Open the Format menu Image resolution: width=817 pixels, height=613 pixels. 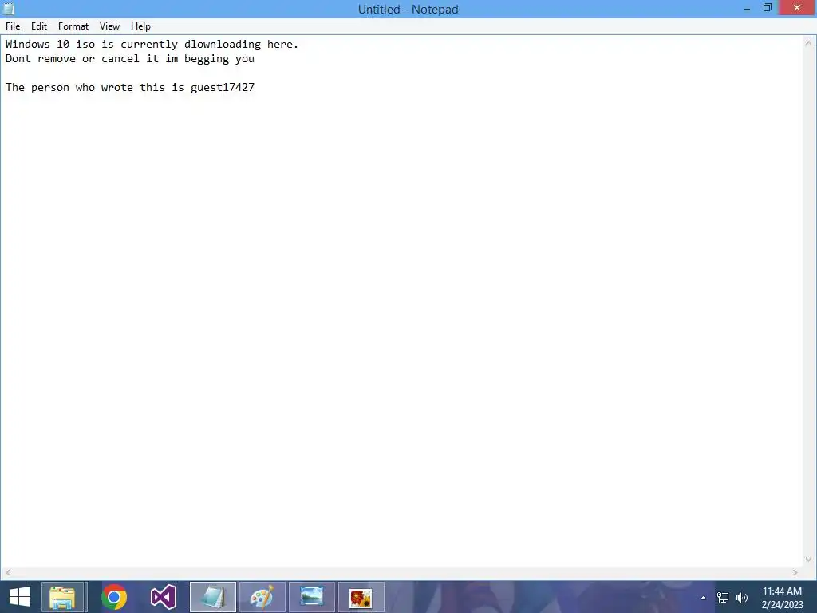[73, 26]
